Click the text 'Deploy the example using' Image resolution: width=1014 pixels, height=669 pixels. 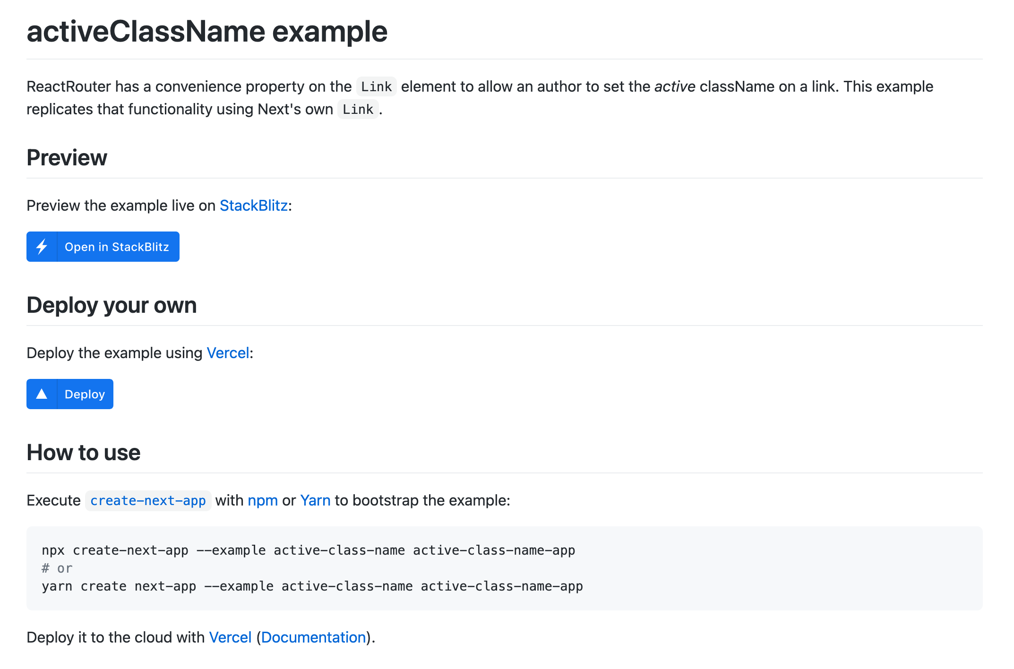click(x=114, y=353)
